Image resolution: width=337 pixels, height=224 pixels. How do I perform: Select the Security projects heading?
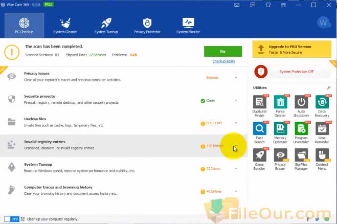tap(39, 96)
